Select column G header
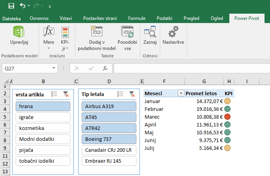270x176 pixels. (204, 82)
